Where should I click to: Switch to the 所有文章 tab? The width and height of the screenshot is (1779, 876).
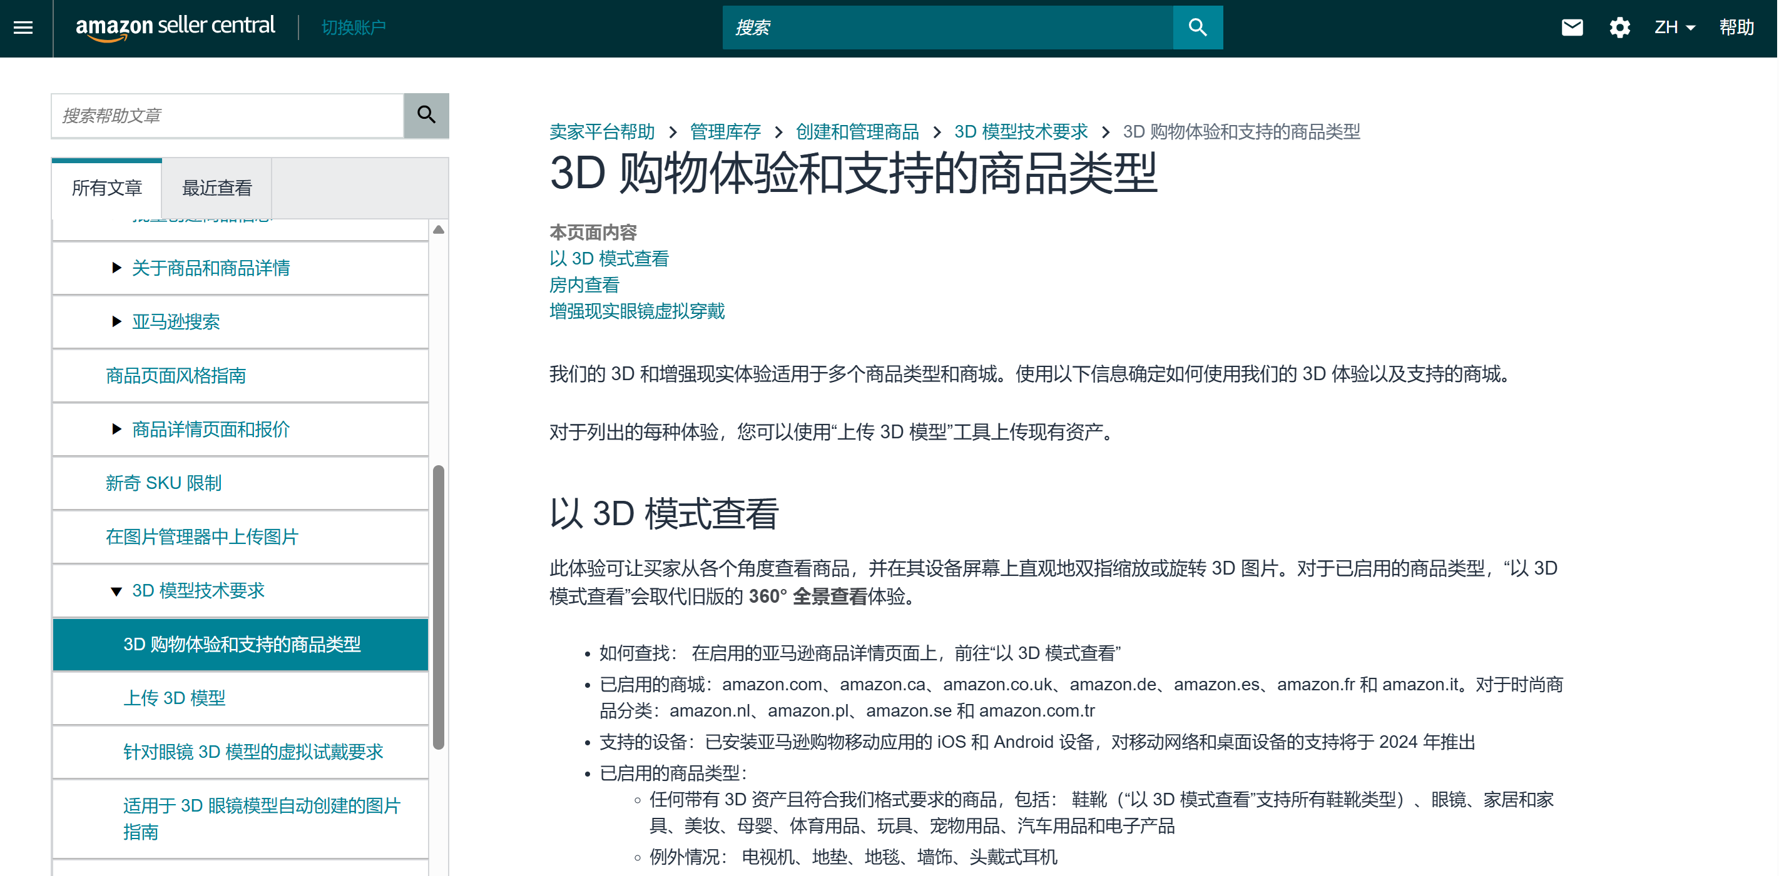coord(106,188)
